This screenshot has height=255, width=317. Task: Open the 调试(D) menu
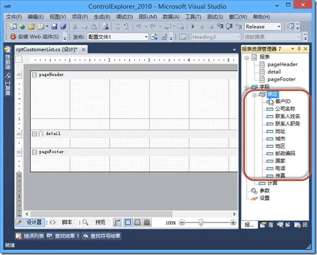pos(124,17)
